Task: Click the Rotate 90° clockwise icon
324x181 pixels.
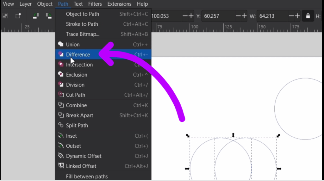Action: 48,16
